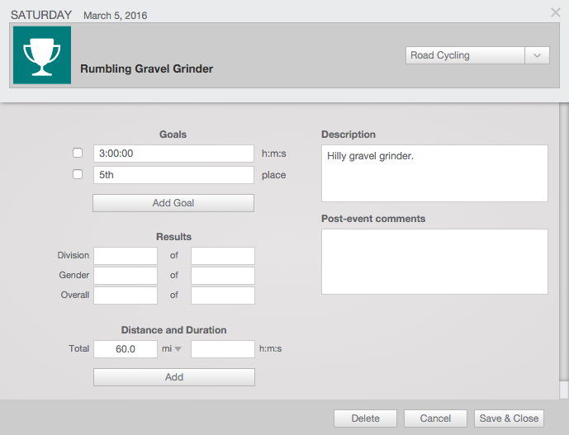Click Add under Distance and Duration

[x=174, y=377]
